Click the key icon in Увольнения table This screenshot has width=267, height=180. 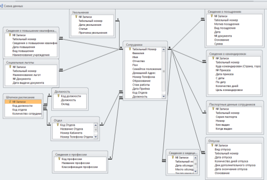coord(76,16)
